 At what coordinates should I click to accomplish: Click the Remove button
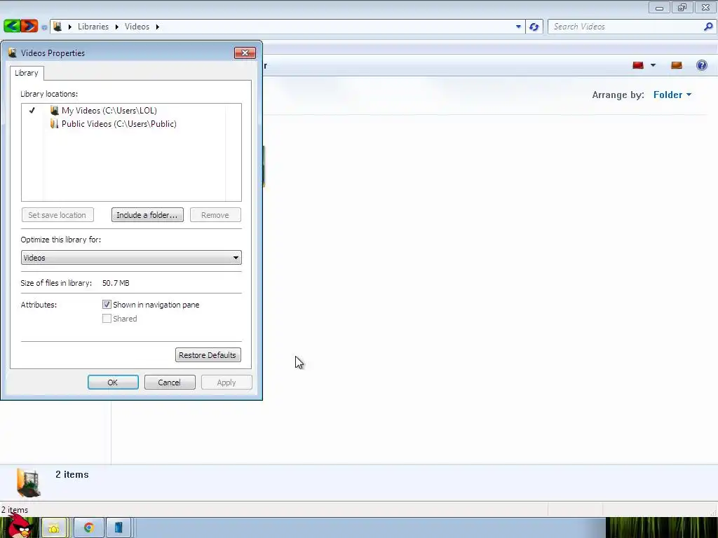215,215
